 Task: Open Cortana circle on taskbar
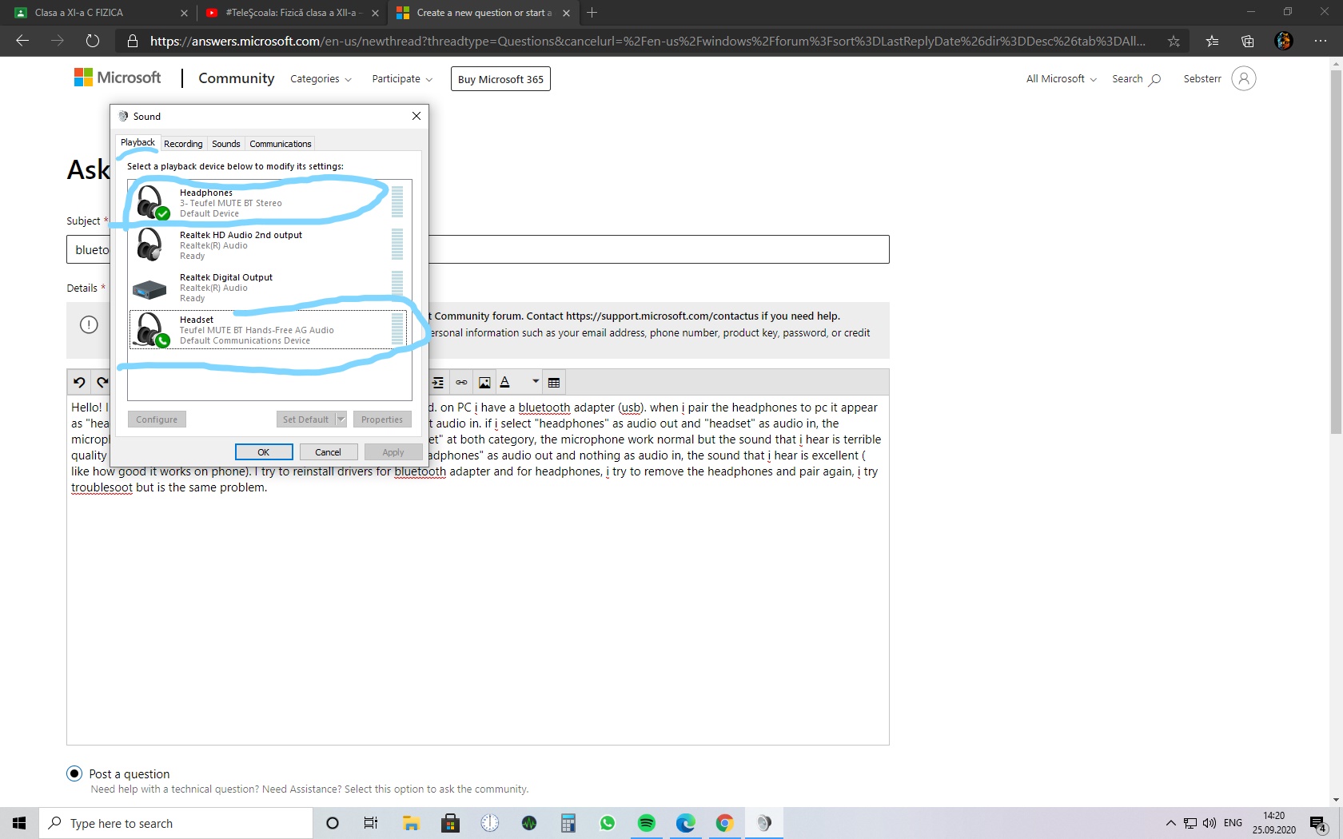point(333,823)
